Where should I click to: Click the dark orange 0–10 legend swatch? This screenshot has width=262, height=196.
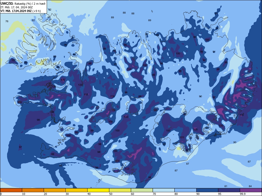[11, 190]
